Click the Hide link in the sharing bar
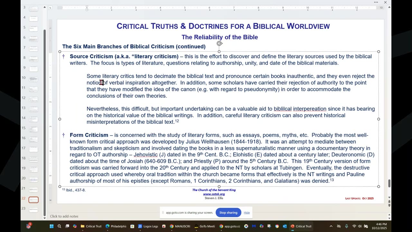The height and width of the screenshot is (232, 412). [247, 213]
